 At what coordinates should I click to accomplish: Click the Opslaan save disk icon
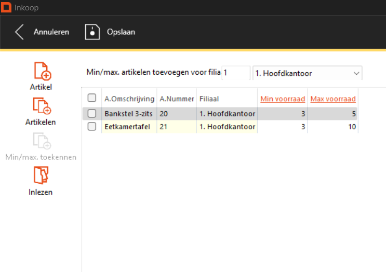pyautogui.click(x=92, y=32)
